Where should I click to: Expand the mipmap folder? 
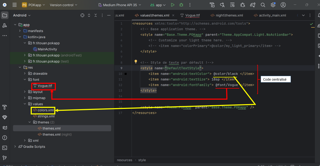(x=25, y=98)
